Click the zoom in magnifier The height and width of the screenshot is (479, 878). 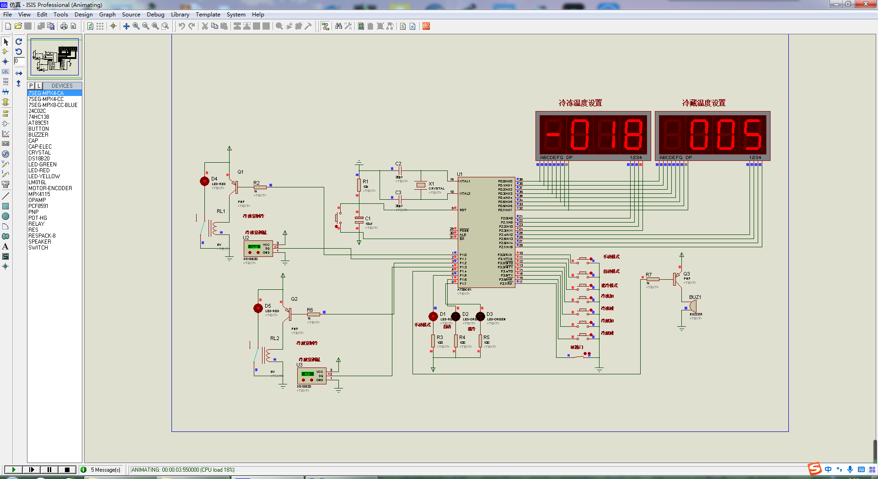tap(136, 26)
